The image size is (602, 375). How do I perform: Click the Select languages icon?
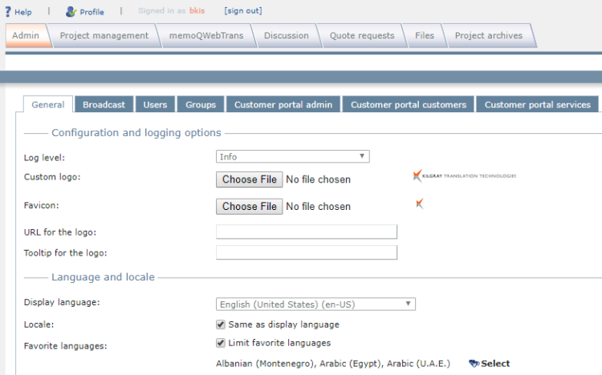[474, 364]
